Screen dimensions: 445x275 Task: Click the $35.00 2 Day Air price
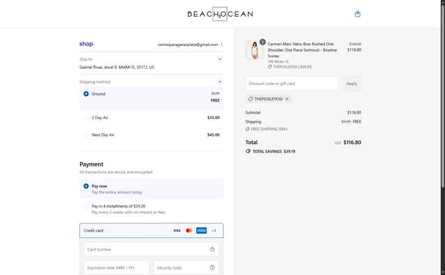tap(213, 118)
